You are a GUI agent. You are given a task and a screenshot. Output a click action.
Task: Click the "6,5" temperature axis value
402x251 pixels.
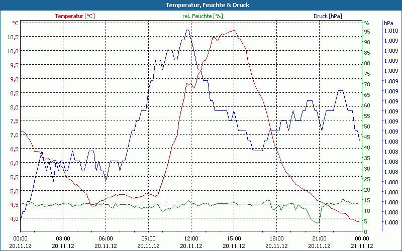[15, 149]
